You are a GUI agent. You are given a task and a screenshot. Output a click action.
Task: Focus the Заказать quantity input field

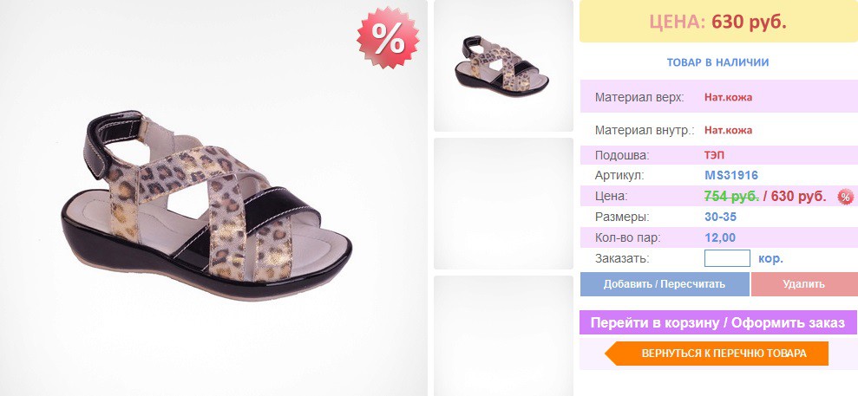[x=727, y=258]
